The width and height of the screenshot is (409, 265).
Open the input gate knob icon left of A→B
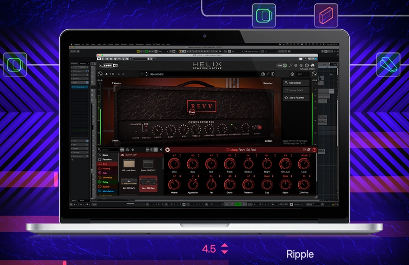[100, 74]
